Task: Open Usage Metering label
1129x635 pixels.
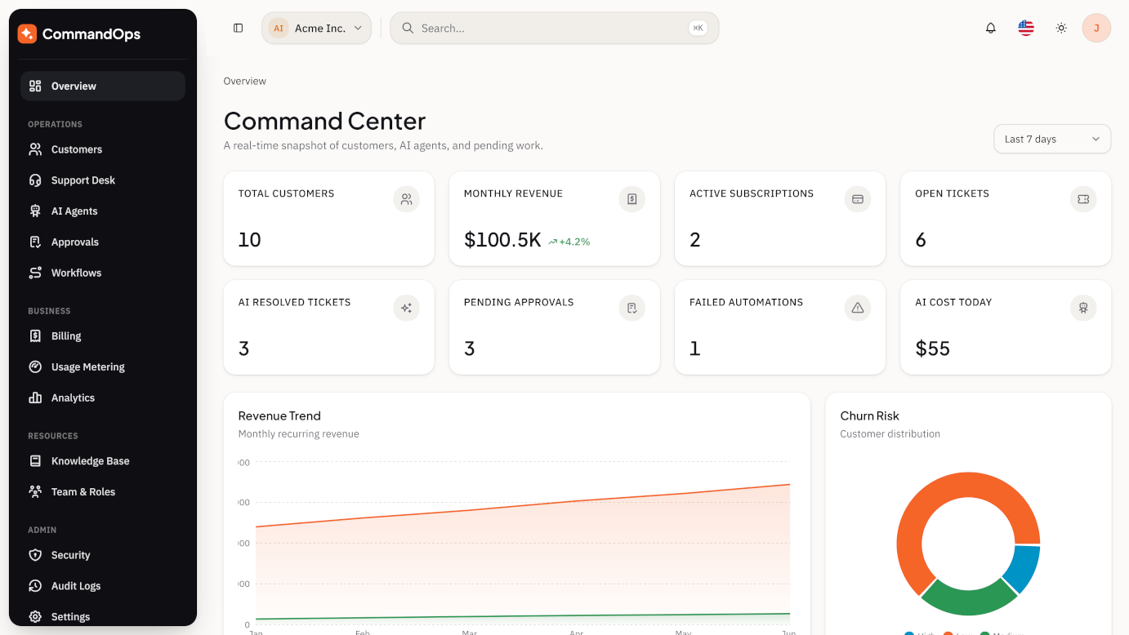Action: pyautogui.click(x=88, y=367)
